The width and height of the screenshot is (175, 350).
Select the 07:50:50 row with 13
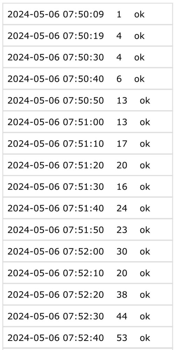click(x=87, y=100)
